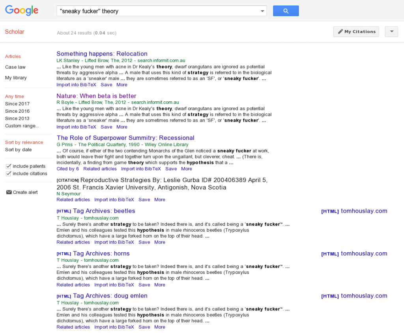Click Related articles under Superpower Summitry result
The width and height of the screenshot is (404, 333).
(x=100, y=169)
